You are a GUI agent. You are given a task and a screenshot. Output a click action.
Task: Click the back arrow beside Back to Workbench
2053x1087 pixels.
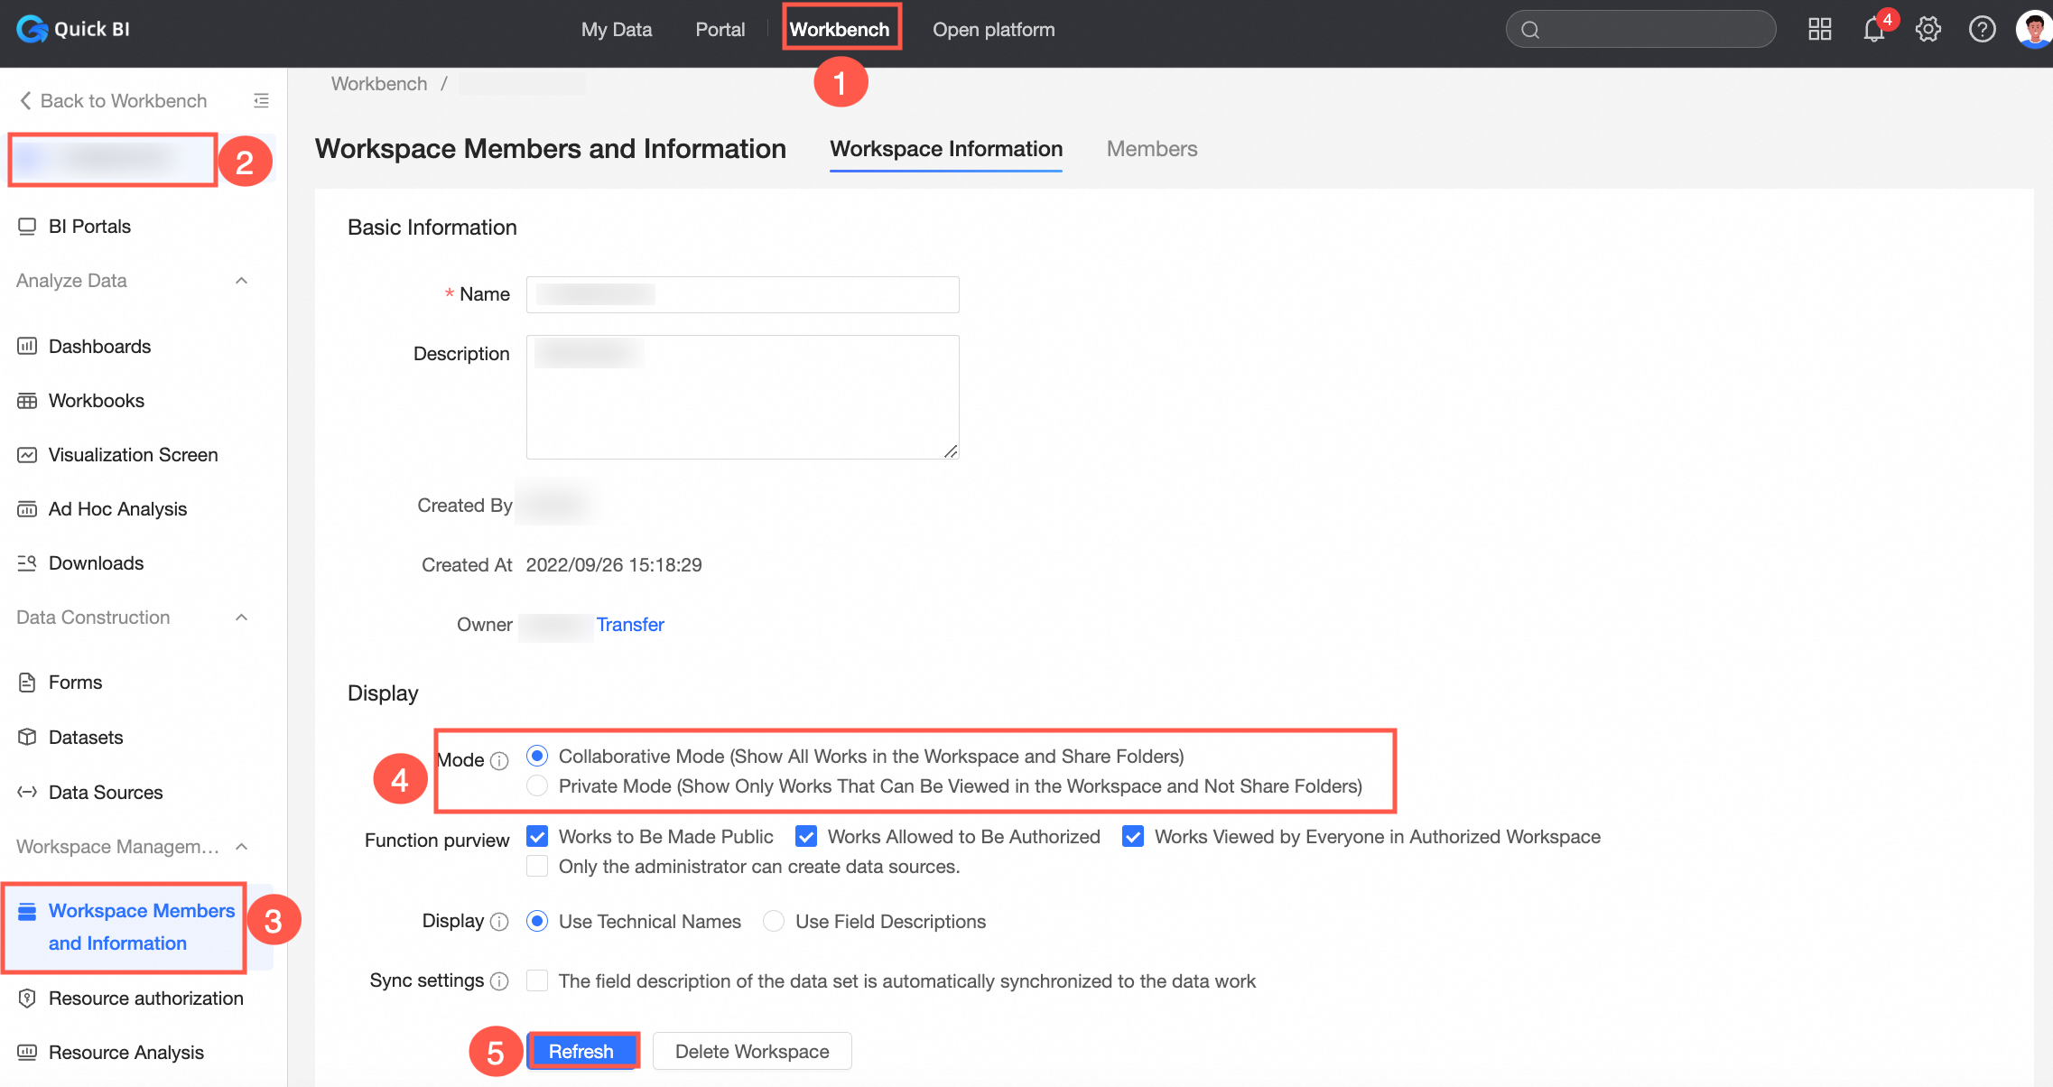(25, 100)
